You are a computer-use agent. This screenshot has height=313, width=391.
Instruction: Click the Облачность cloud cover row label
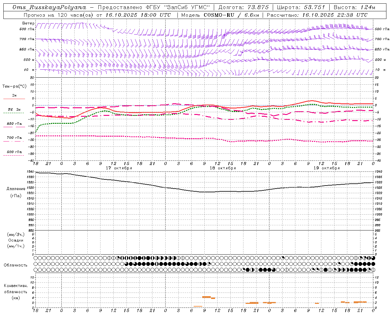(16, 265)
